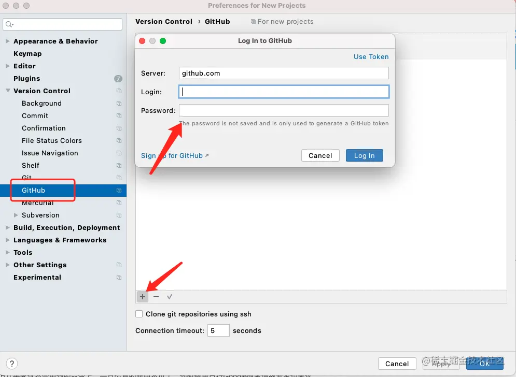The image size is (516, 377).
Task: Click the copy icon beside Experimental
Action: pos(119,278)
